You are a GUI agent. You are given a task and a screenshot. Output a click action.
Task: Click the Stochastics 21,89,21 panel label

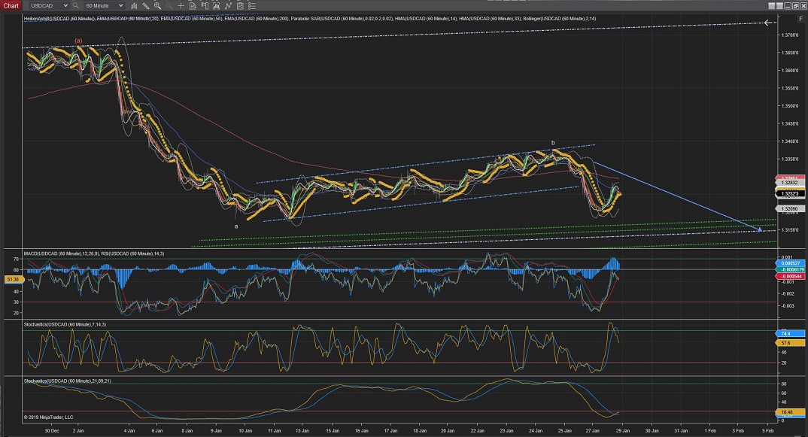(68, 381)
